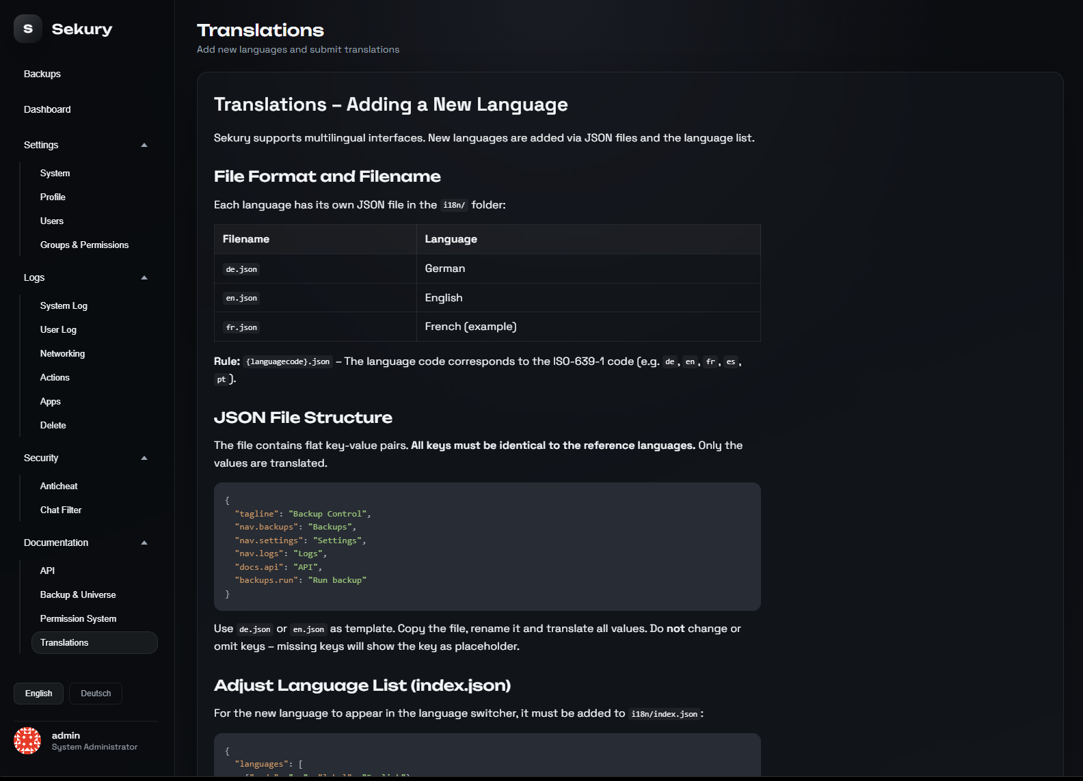Switch interface language to Deutsch
This screenshot has height=781, width=1083.
[x=96, y=694]
